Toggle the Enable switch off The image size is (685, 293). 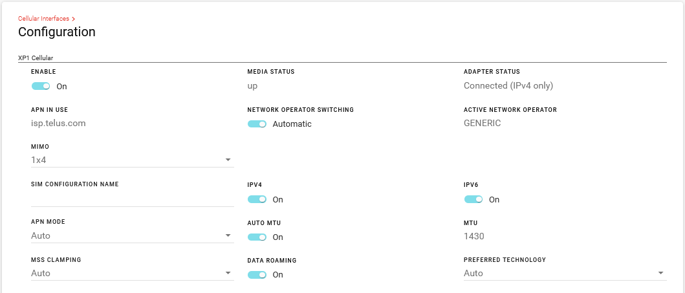point(41,86)
